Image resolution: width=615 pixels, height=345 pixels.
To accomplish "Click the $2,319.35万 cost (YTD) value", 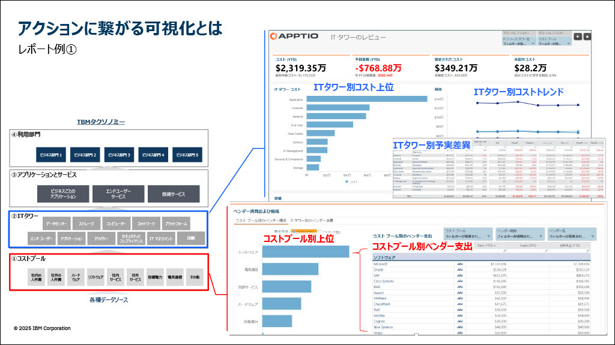I will pyautogui.click(x=300, y=68).
